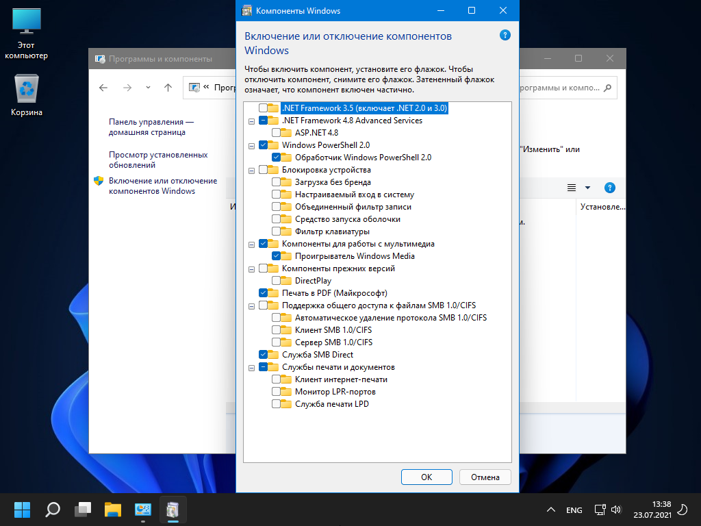Open the Recycle Bin desktop icon
This screenshot has height=526, width=701.
27,89
